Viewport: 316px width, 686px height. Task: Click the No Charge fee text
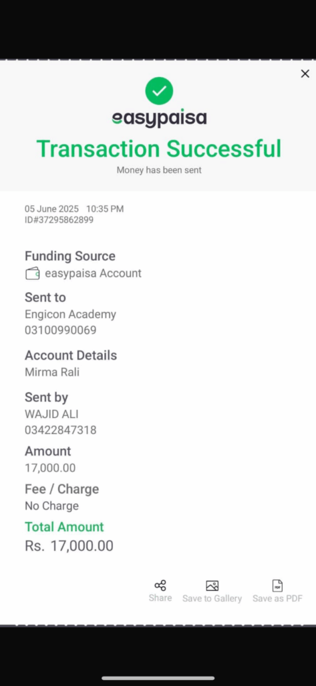point(52,506)
